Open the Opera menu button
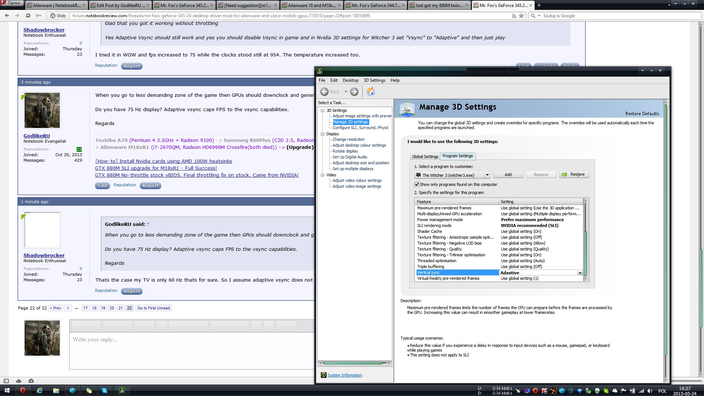Screen dimensions: 704x396 [x=12, y=3]
